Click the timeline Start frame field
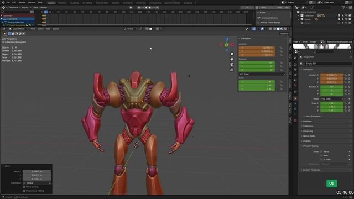The height and width of the screenshot is (199, 354). tap(267, 7)
